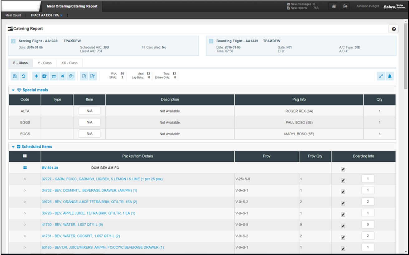This screenshot has width=409, height=255.
Task: Click Meal Ordering/Catering Report header tab
Action: tap(72, 6)
